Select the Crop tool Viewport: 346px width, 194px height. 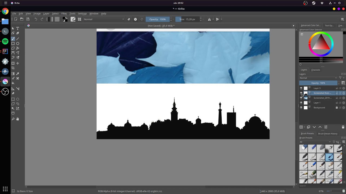(x=13, y=68)
